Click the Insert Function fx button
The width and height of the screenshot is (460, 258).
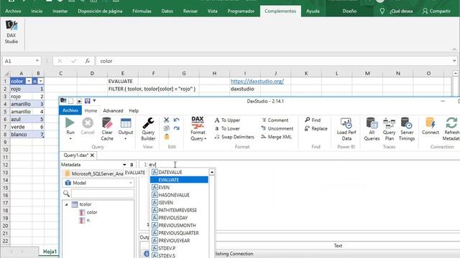87,61
